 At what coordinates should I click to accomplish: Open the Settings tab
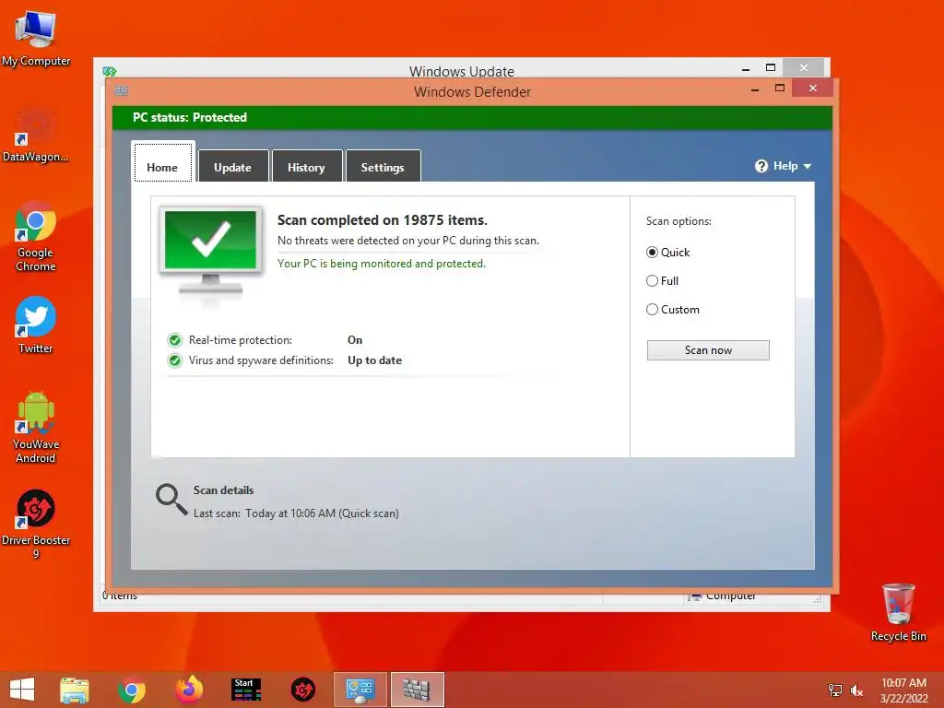383,166
